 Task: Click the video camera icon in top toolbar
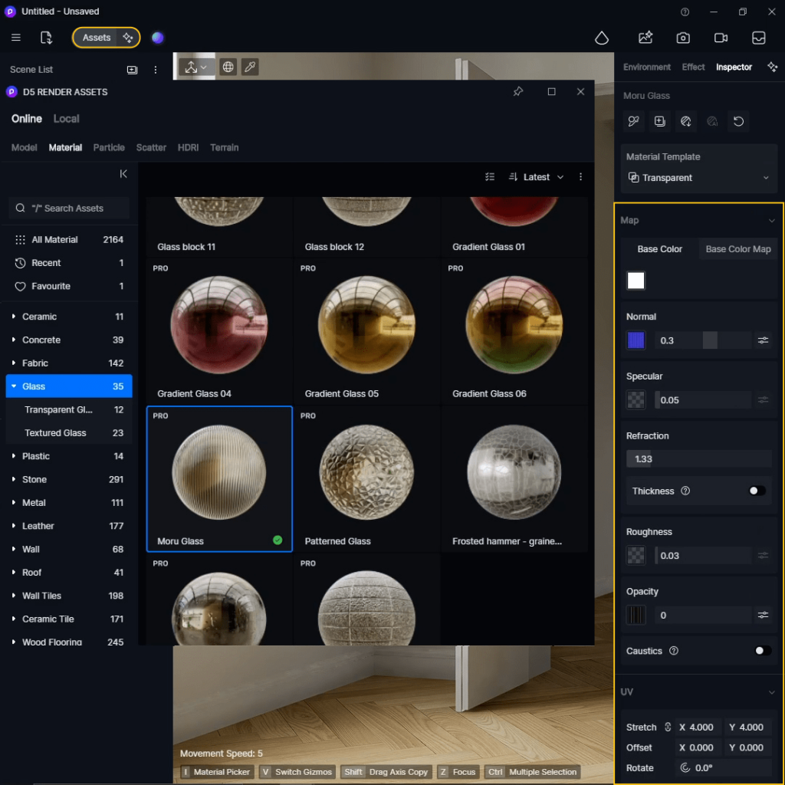click(721, 38)
